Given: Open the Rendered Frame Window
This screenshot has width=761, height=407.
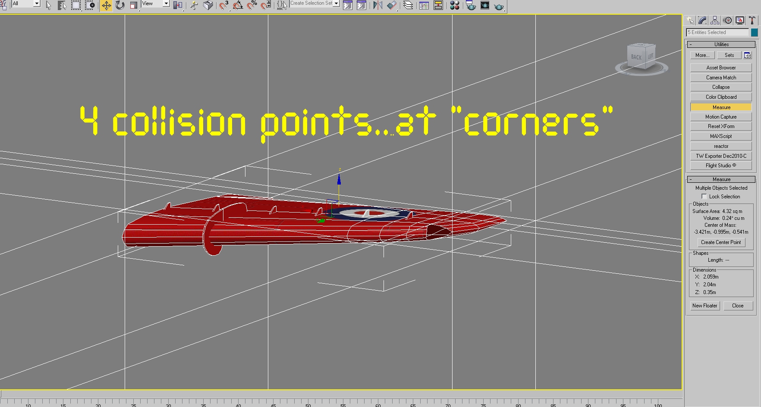Looking at the screenshot, I should (x=485, y=6).
